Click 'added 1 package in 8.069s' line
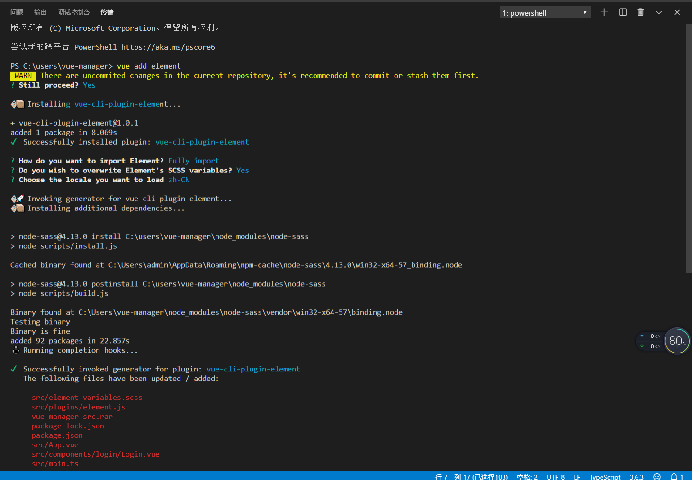Screen dimensions: 692x480 click(63, 133)
